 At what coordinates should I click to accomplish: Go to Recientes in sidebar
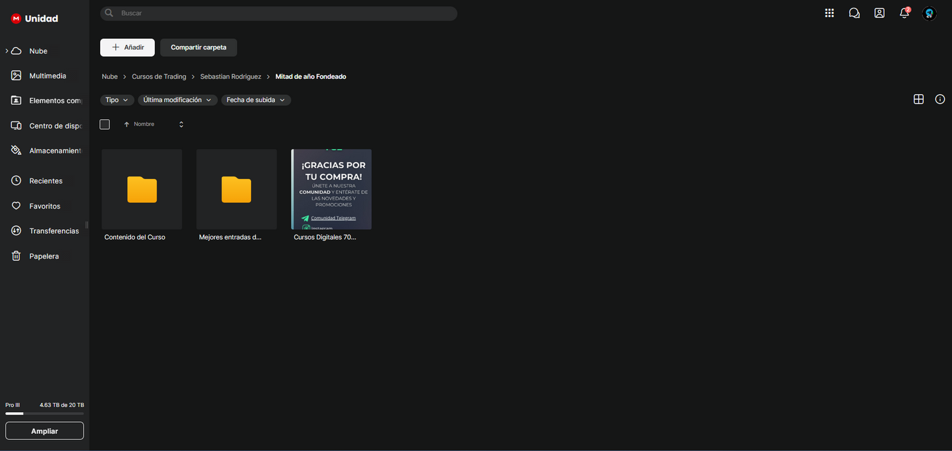click(45, 181)
